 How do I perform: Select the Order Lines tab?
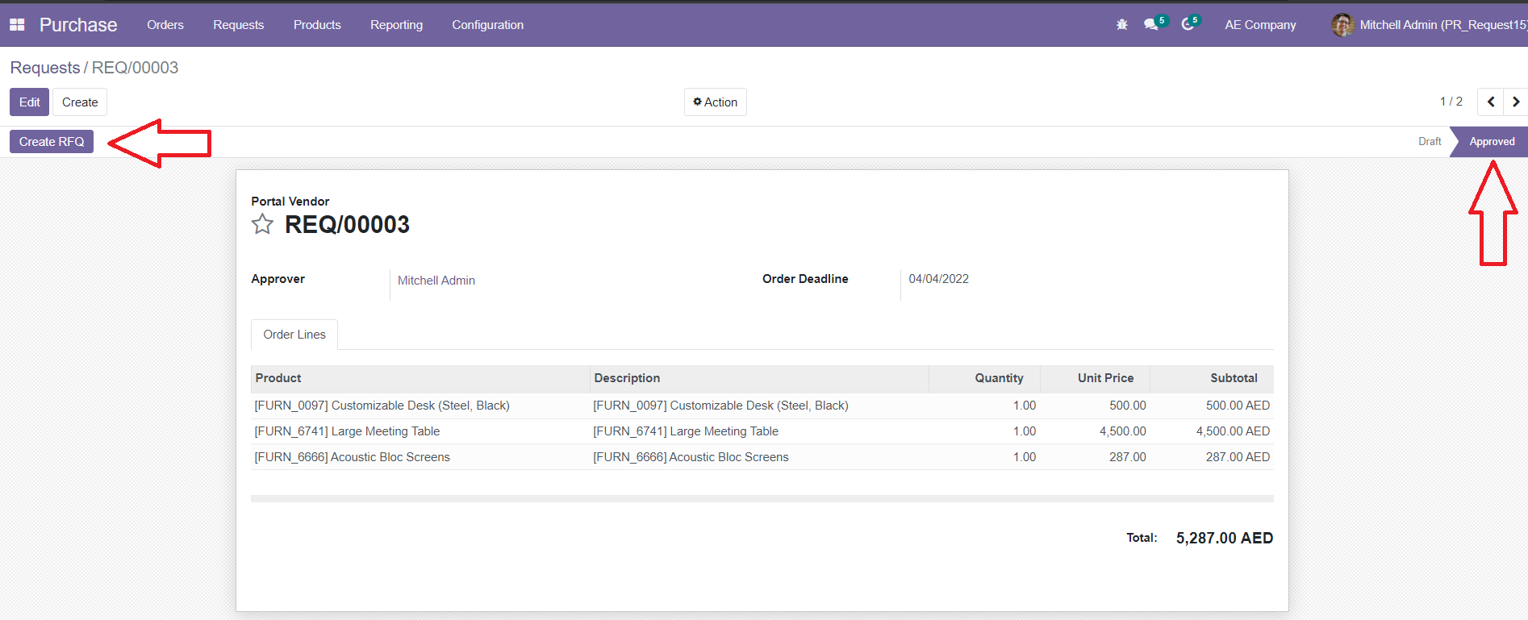(x=294, y=335)
